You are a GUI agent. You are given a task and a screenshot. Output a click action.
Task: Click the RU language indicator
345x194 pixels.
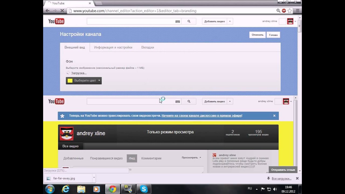pyautogui.click(x=250, y=188)
